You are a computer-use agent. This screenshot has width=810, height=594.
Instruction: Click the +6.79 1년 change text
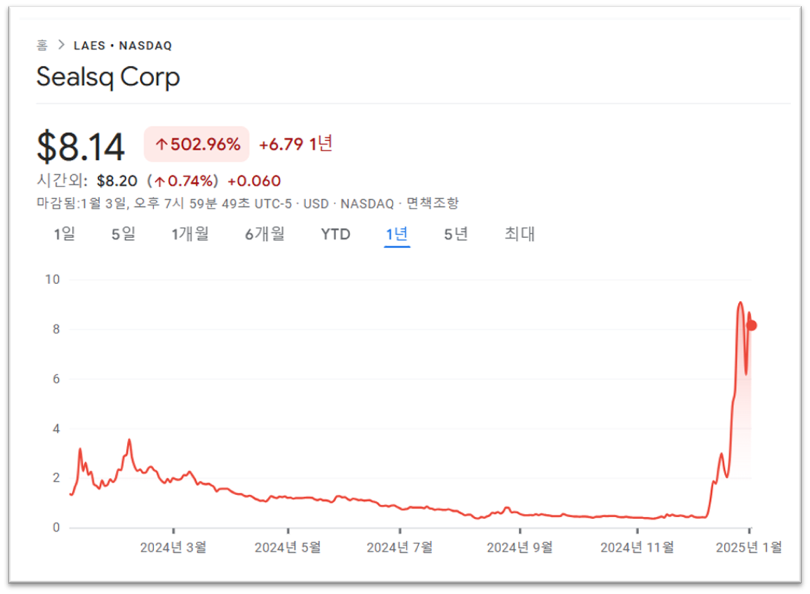coord(296,144)
